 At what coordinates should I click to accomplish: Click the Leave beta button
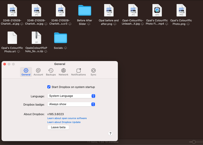point(58,127)
